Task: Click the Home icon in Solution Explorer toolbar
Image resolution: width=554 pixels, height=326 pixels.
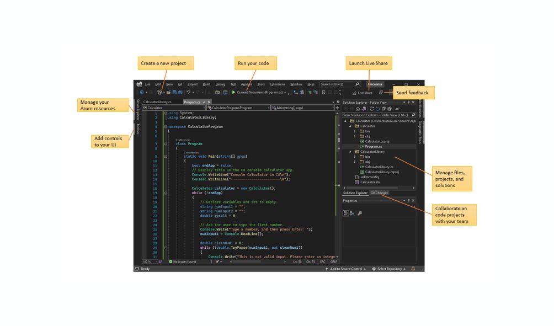Action: click(x=358, y=108)
